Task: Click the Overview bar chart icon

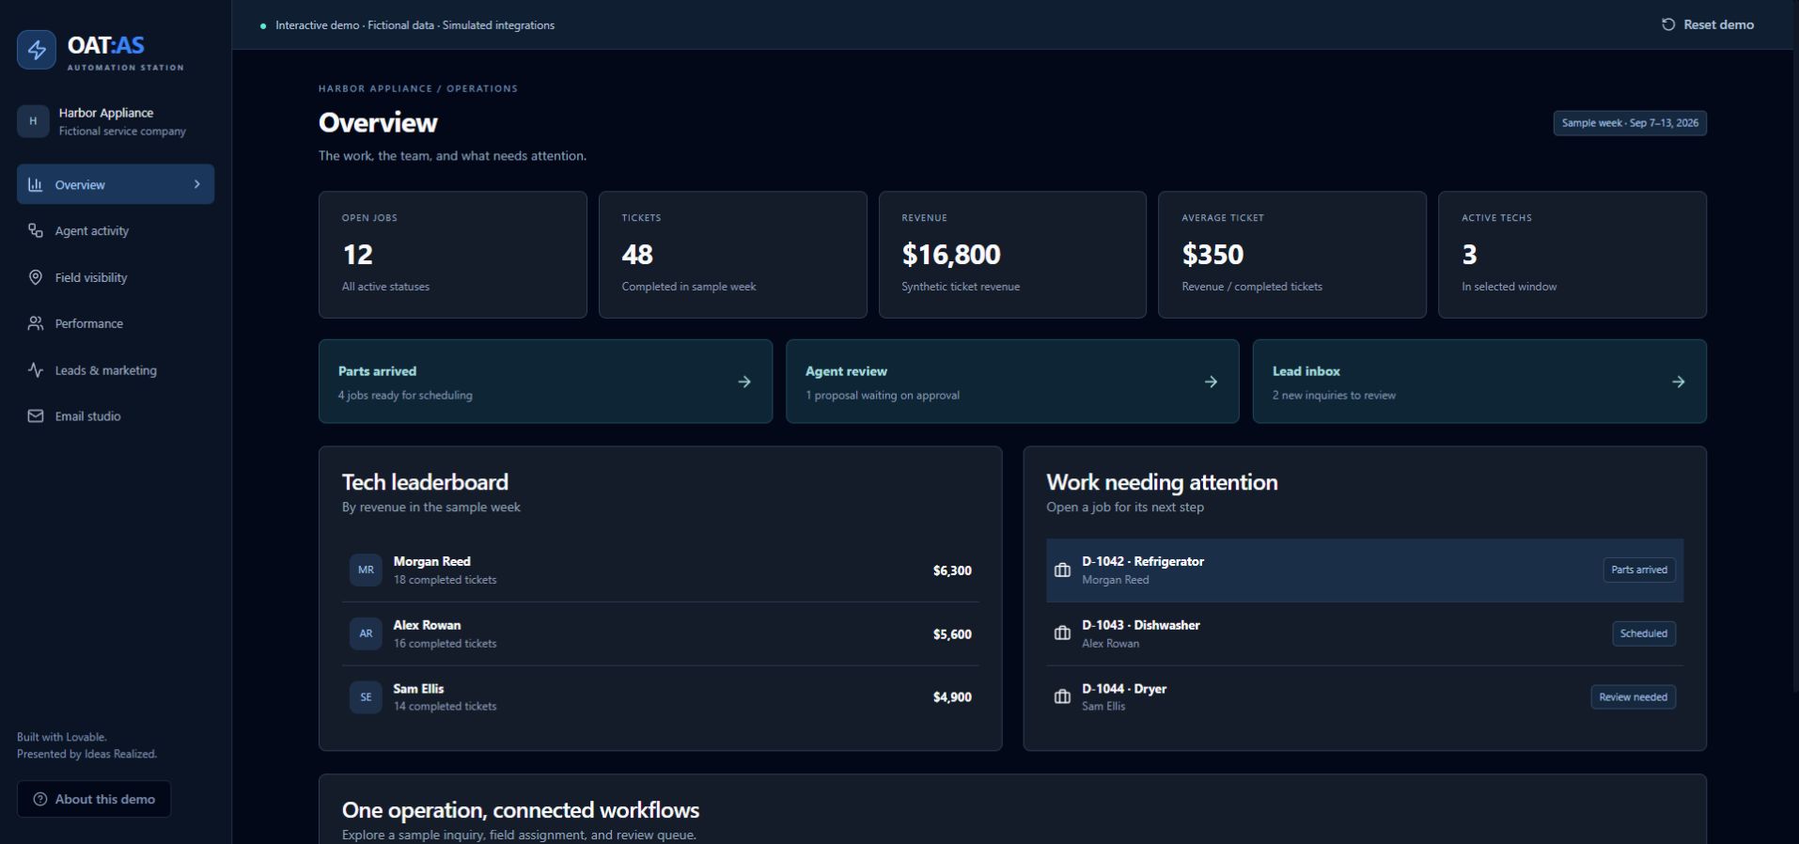Action: pyautogui.click(x=36, y=184)
